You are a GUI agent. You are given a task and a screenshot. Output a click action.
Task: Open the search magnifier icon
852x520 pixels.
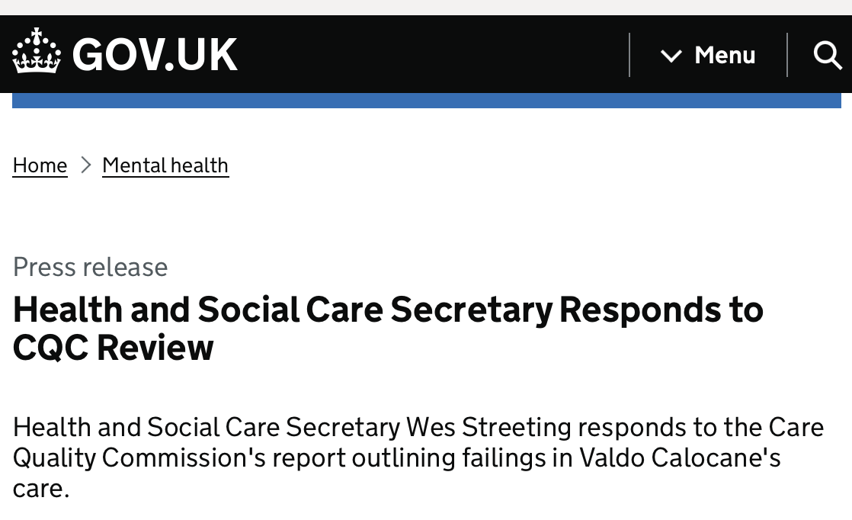[827, 55]
